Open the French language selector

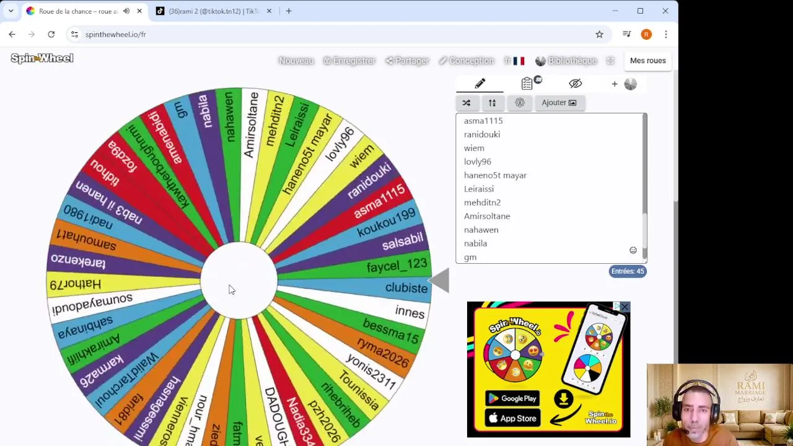tap(514, 61)
